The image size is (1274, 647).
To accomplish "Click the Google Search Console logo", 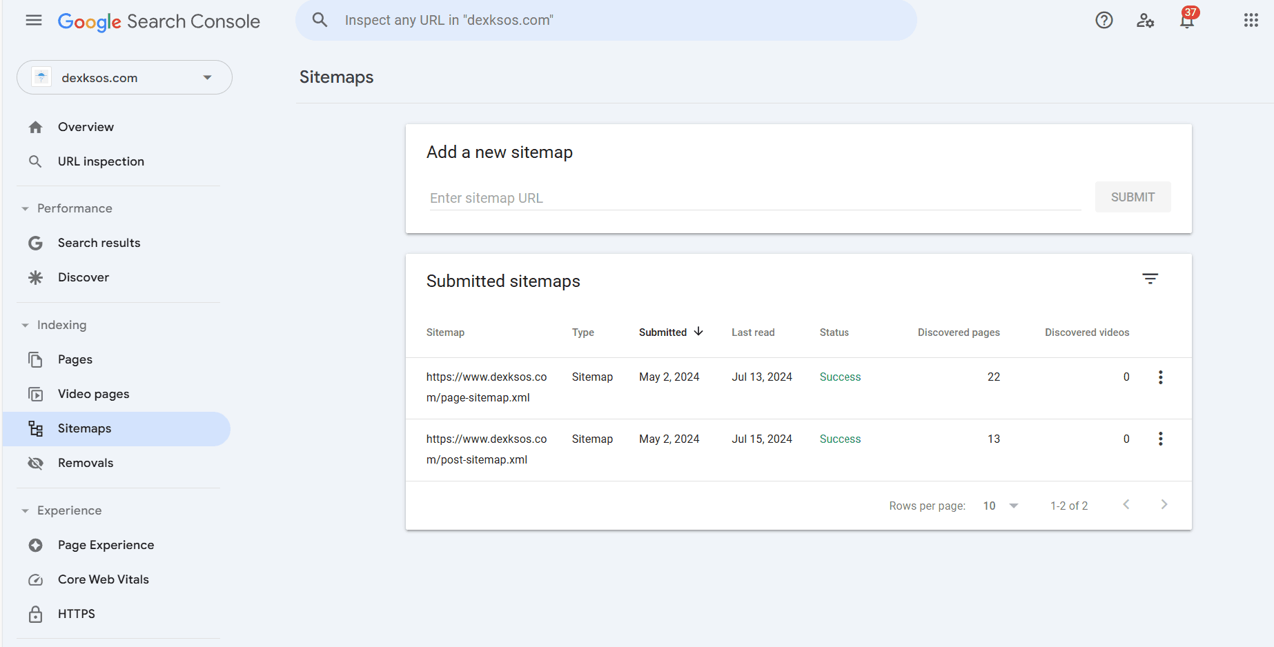I will 159,21.
